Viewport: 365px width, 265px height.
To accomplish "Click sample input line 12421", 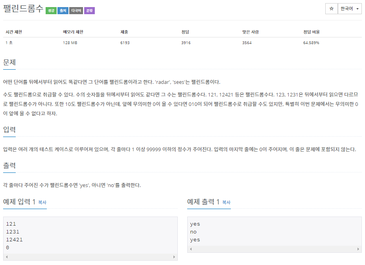I will 14,239.
